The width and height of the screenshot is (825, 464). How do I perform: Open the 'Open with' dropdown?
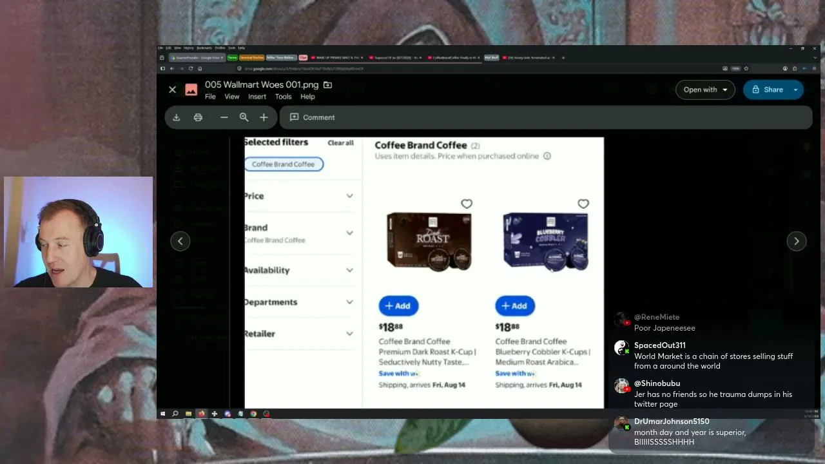tap(705, 90)
